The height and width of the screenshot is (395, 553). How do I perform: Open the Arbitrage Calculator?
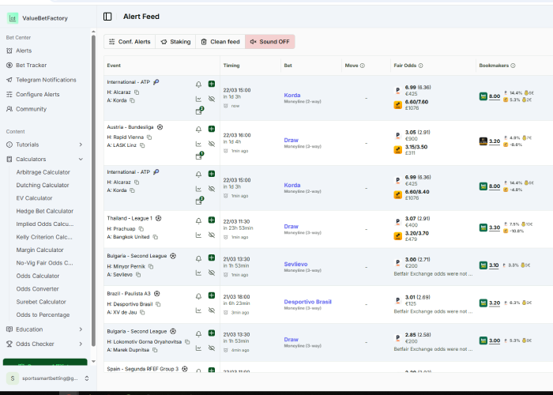(43, 172)
